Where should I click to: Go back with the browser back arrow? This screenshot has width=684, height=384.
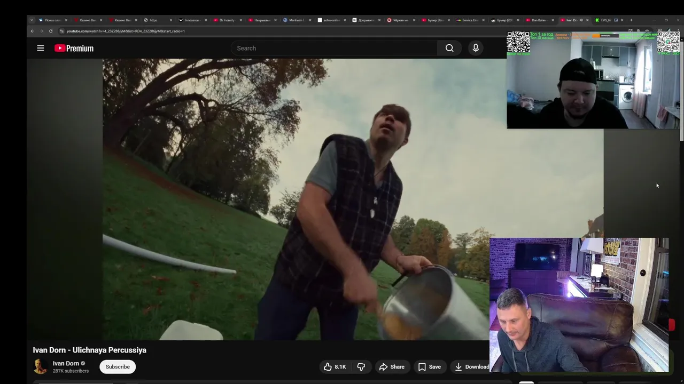click(33, 31)
